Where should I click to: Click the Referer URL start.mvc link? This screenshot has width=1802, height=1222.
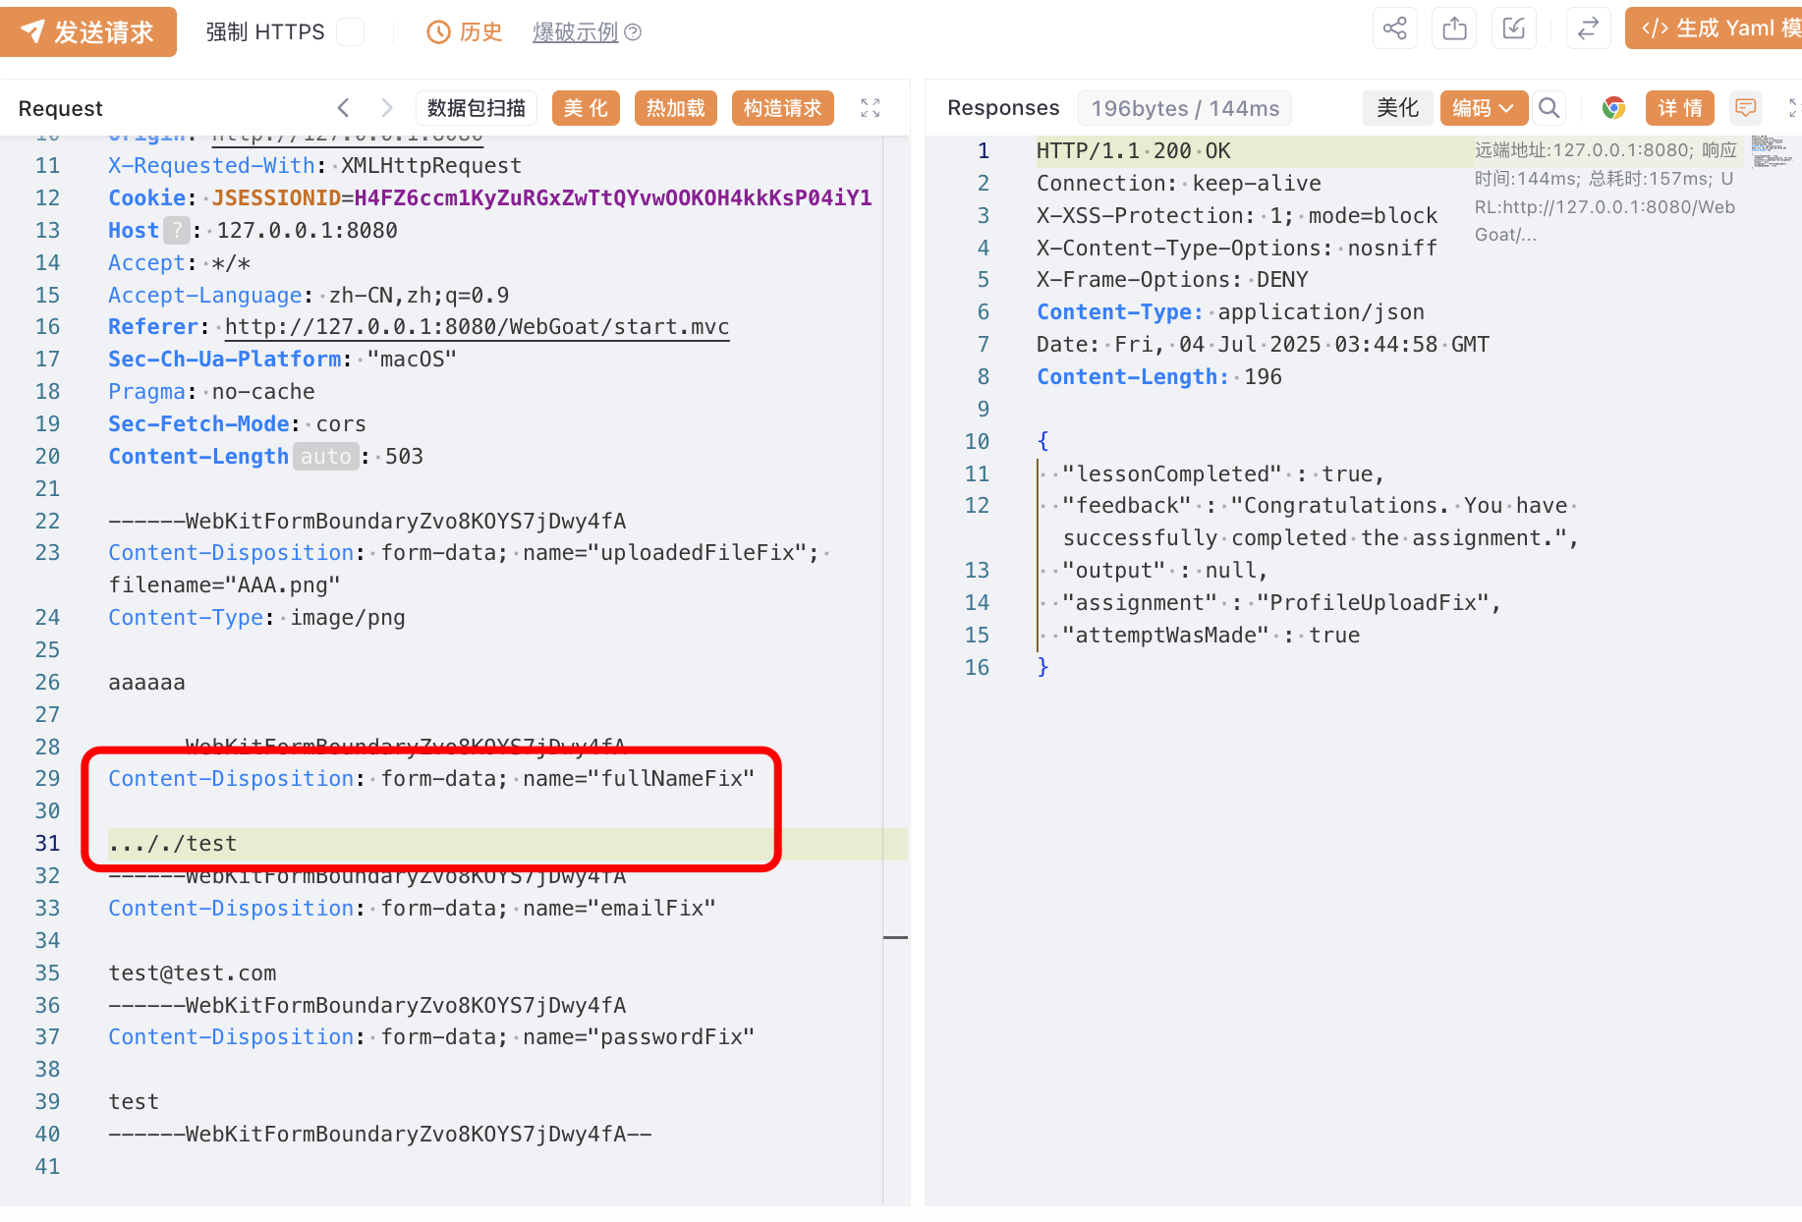click(x=477, y=327)
